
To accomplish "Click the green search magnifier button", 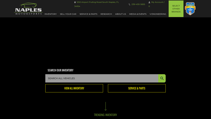I will 162,78.
